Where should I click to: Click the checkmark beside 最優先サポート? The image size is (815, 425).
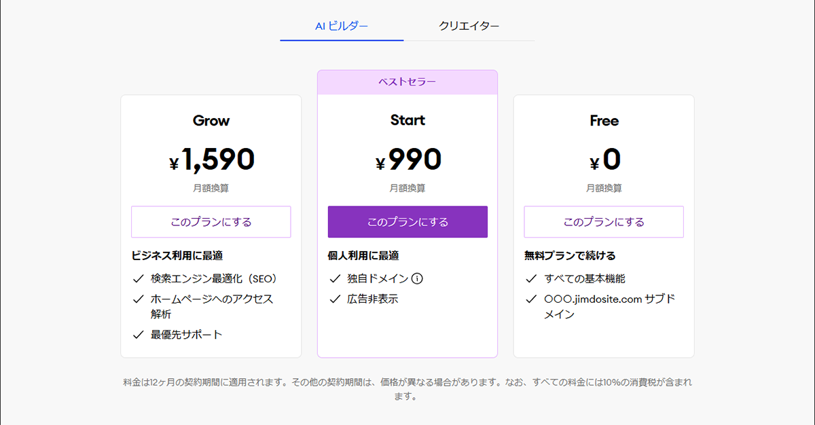137,333
